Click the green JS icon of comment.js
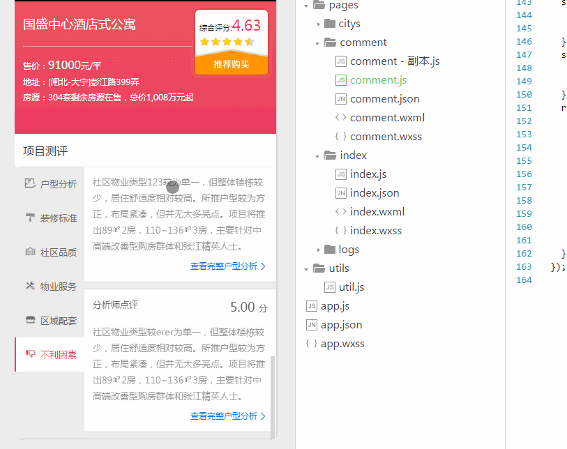Image resolution: width=567 pixels, height=449 pixels. pyautogui.click(x=340, y=80)
